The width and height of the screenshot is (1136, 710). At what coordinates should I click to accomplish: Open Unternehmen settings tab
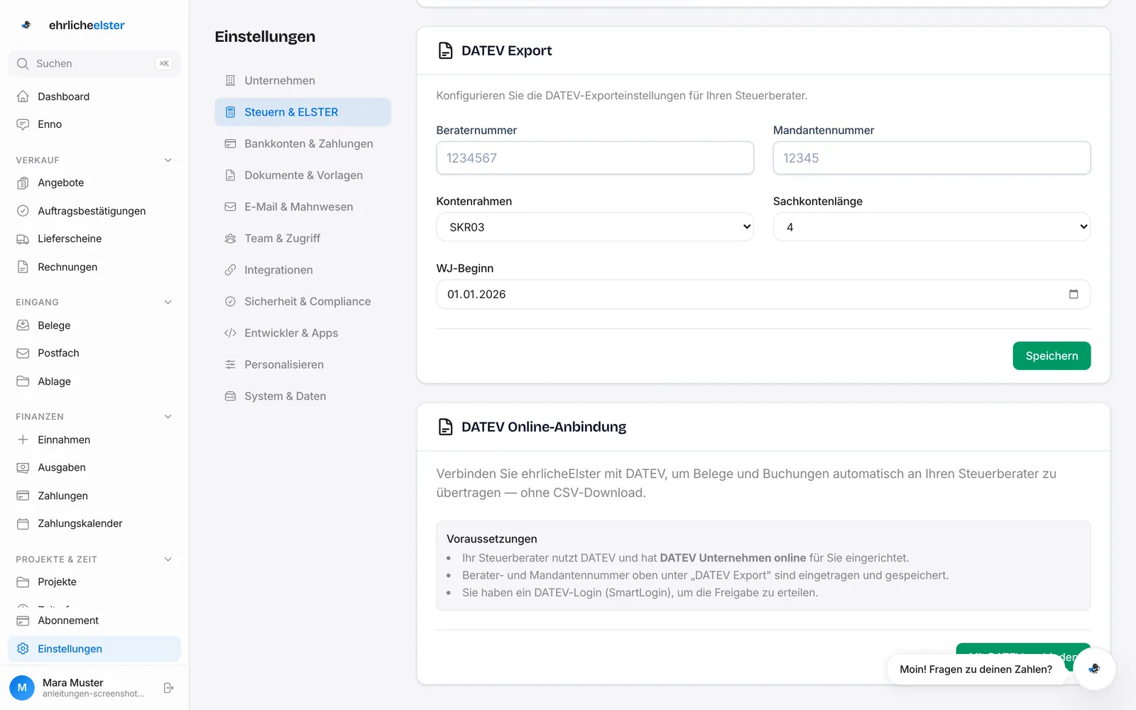(303, 81)
